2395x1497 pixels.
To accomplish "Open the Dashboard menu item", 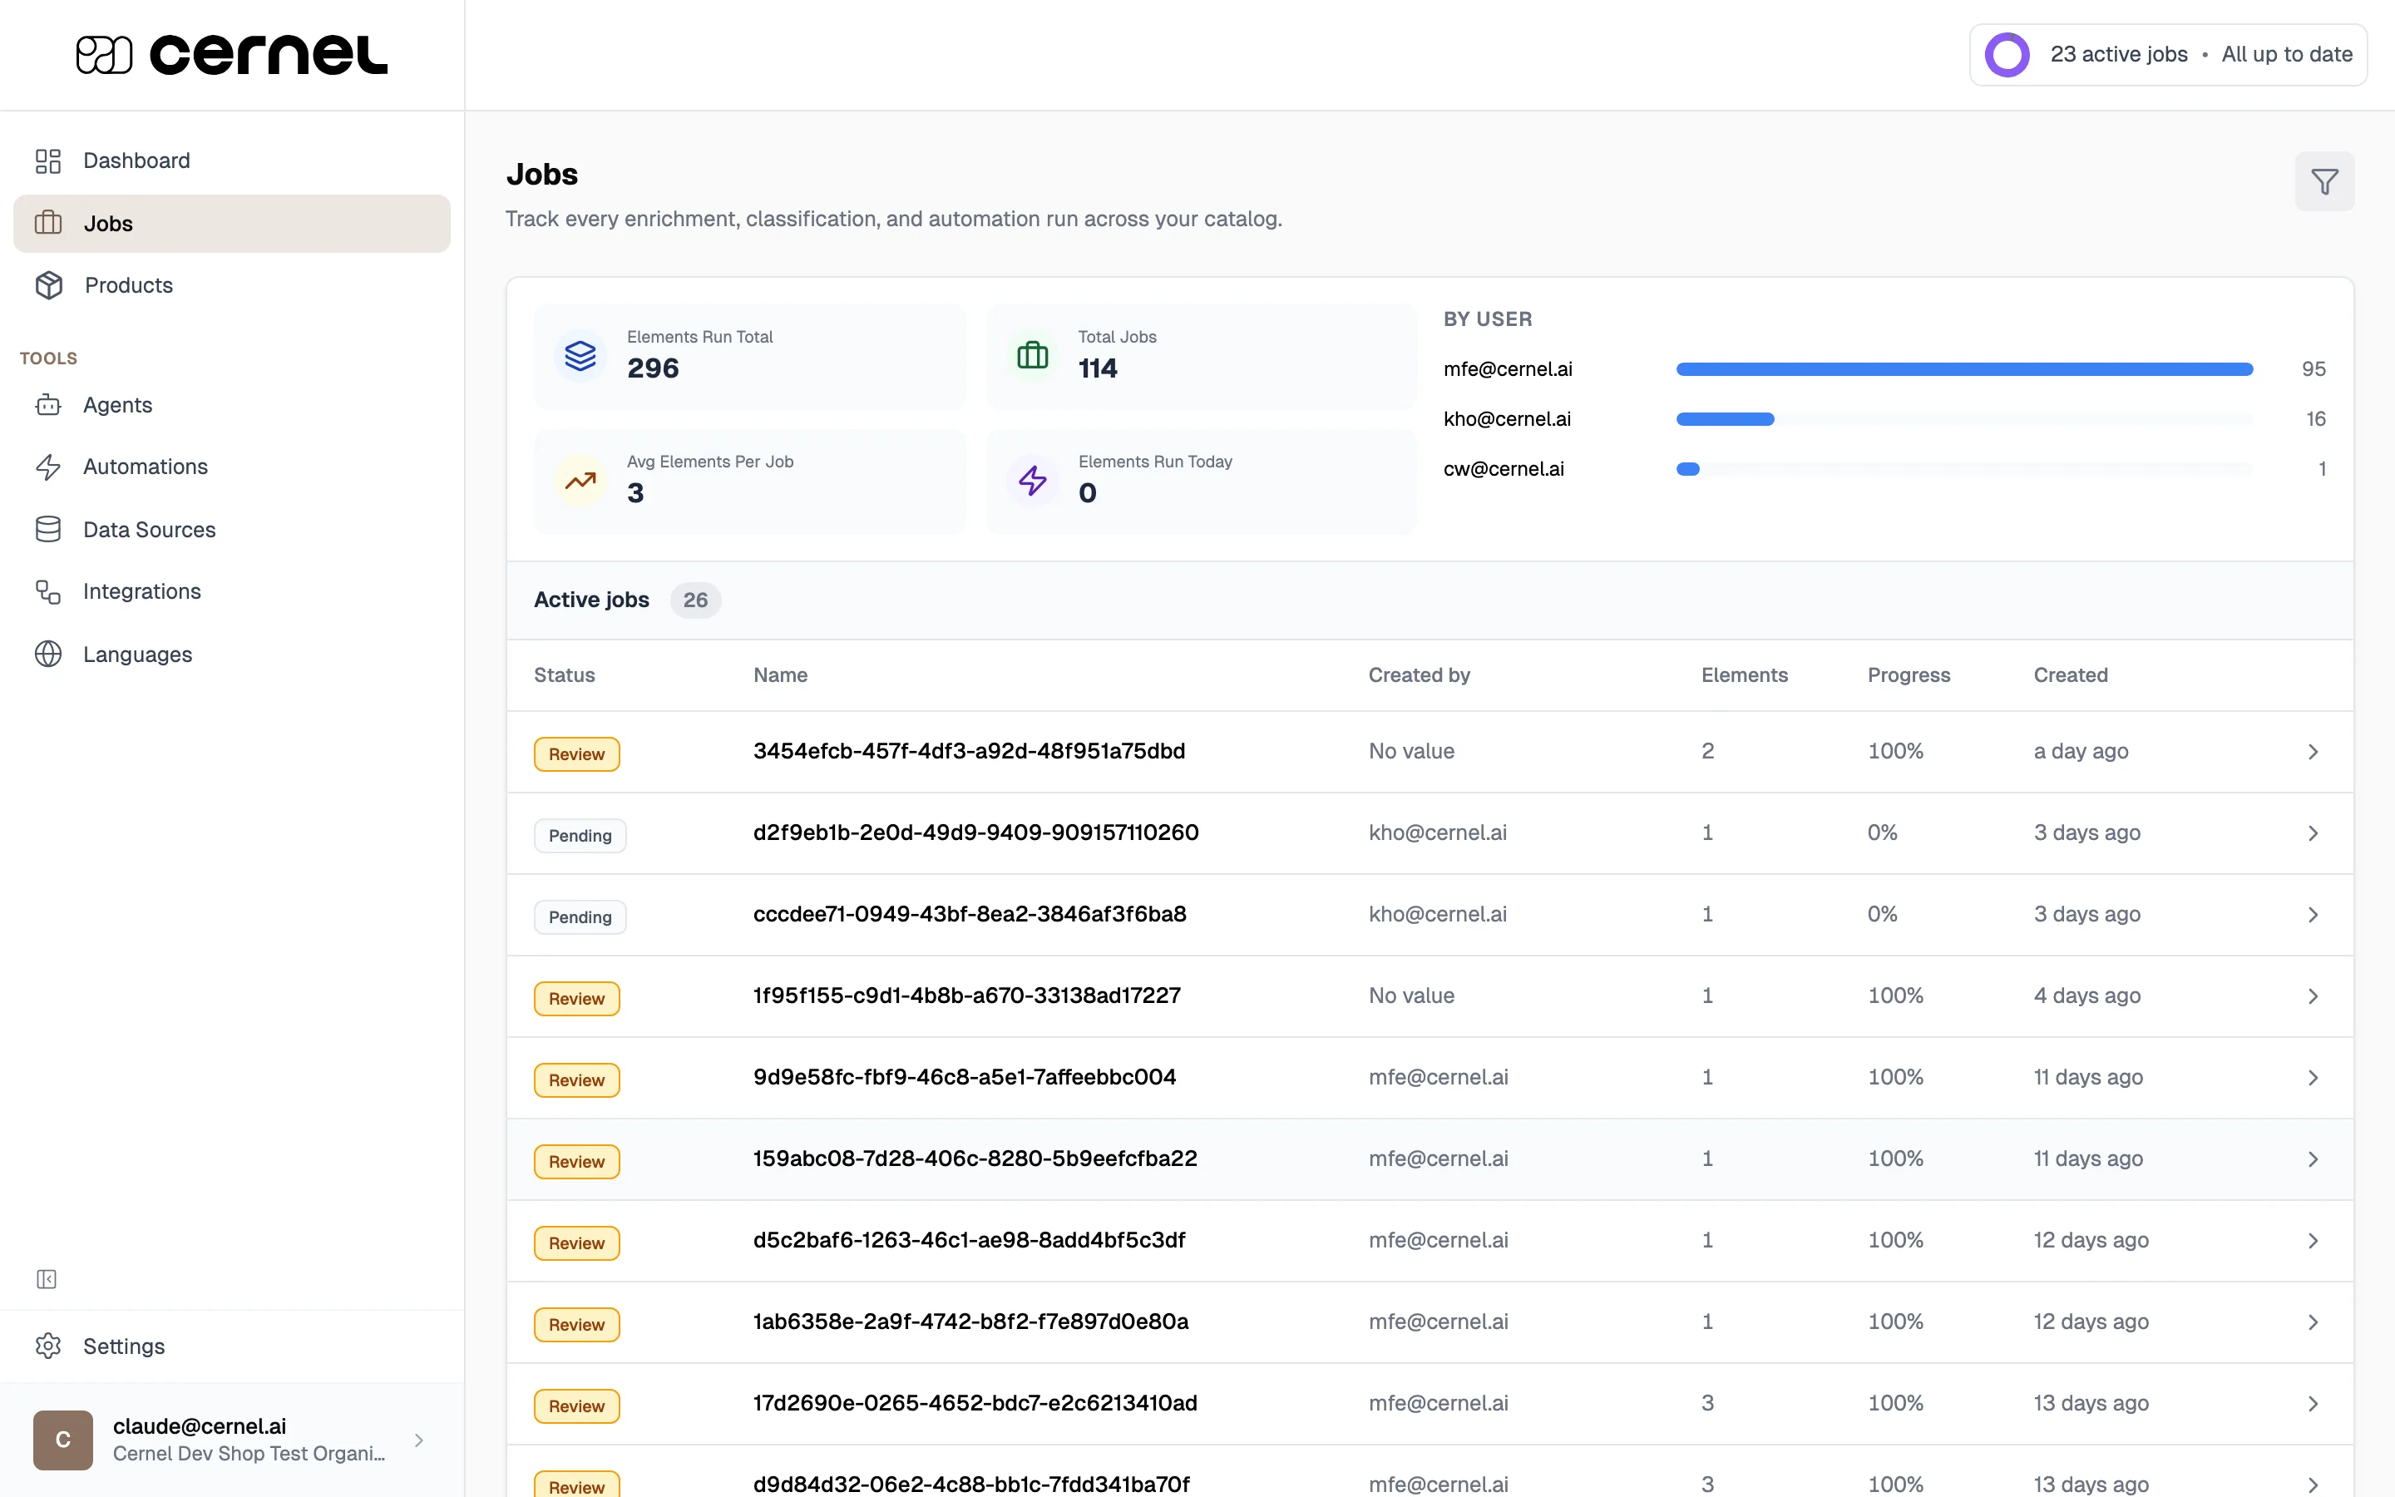I will pos(231,161).
